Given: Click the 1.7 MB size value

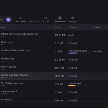Looking at the screenshot, I should (58, 92).
